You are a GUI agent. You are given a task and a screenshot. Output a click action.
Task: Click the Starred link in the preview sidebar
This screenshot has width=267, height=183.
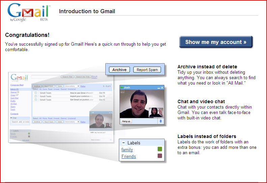(14, 92)
